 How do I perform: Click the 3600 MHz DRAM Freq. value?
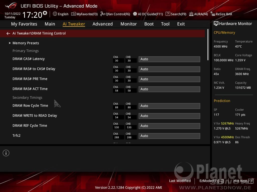pyautogui.click(x=242, y=74)
